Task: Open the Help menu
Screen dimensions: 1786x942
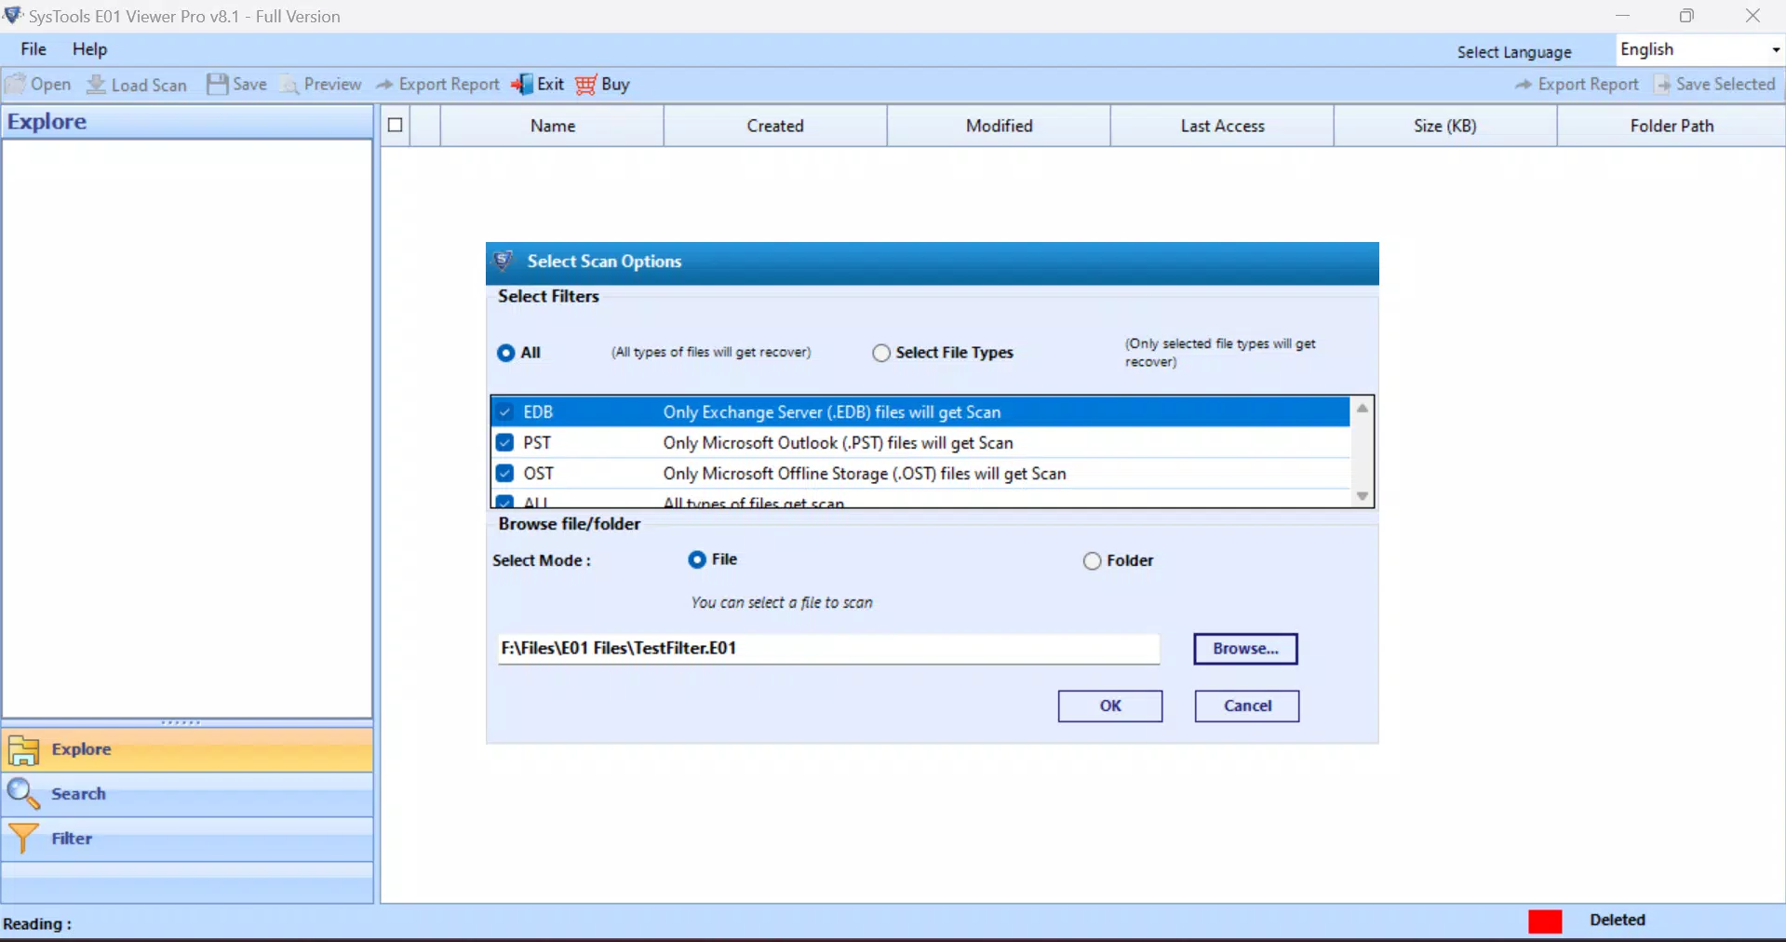Action: pyautogui.click(x=90, y=49)
